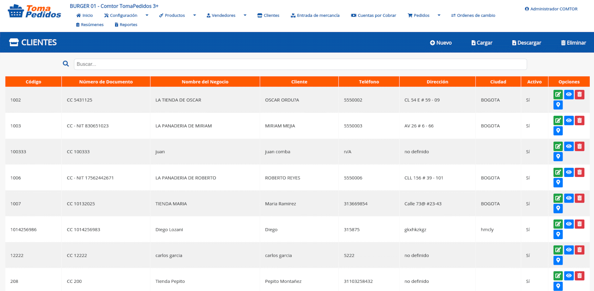This screenshot has height=291, width=594.
Task: View juan comba client details
Action: [569, 146]
